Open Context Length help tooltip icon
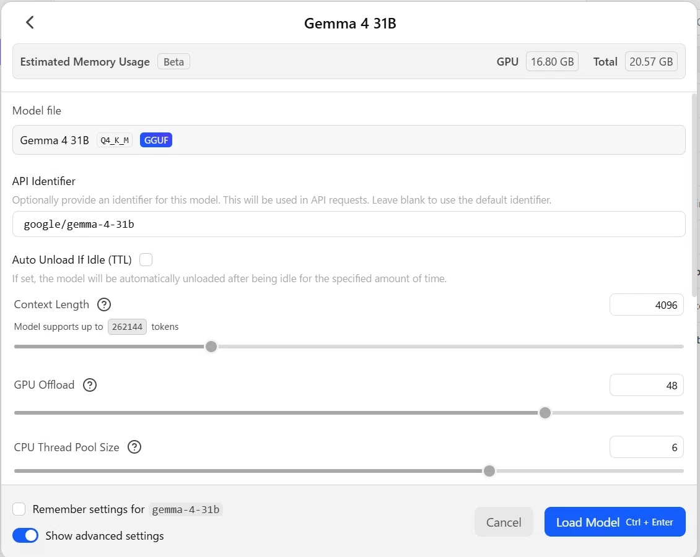The height and width of the screenshot is (557, 700). pos(104,304)
